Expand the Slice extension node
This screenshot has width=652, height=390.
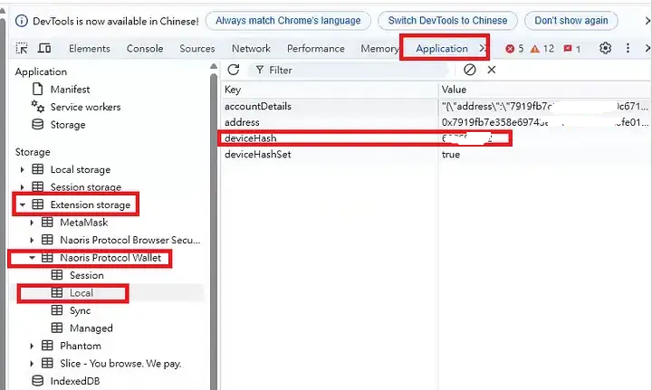pyautogui.click(x=32, y=364)
